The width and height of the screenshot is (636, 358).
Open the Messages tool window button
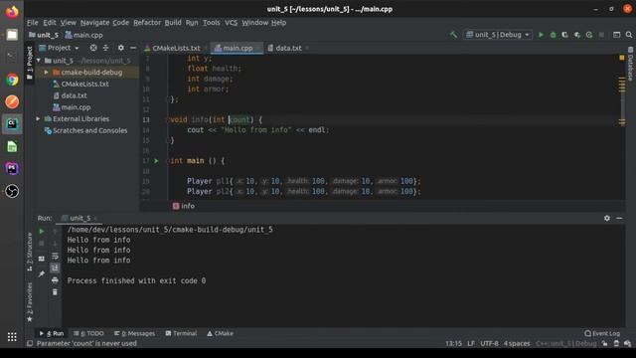coord(135,334)
